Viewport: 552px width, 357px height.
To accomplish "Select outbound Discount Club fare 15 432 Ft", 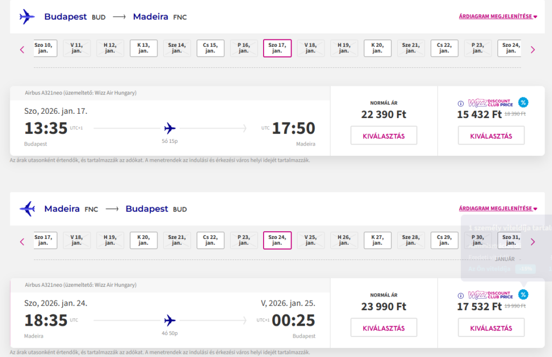I will pos(491,135).
